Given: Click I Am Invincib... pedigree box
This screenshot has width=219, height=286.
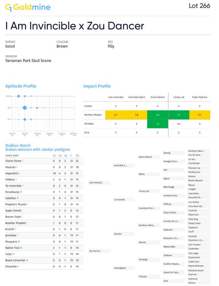Looking at the screenshot, I should (x=99, y=182).
